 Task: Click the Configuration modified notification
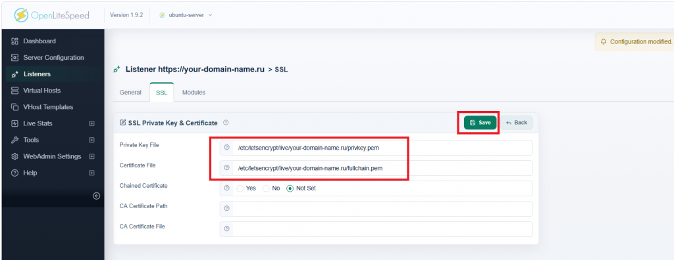tap(635, 41)
